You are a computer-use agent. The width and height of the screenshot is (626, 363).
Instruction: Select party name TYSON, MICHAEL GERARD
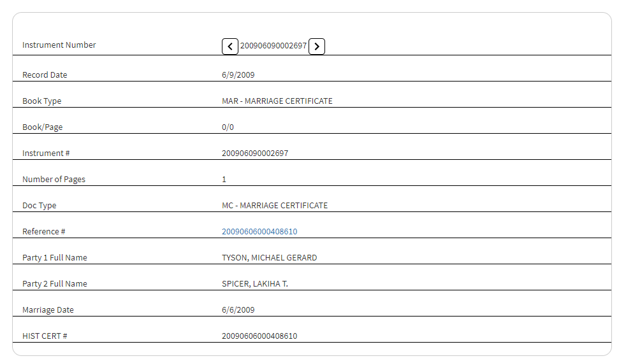click(x=269, y=258)
